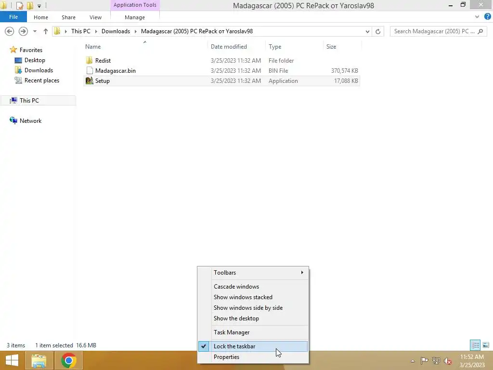Image resolution: width=493 pixels, height=370 pixels.
Task: Choose Show windows side by side
Action: [253, 308]
